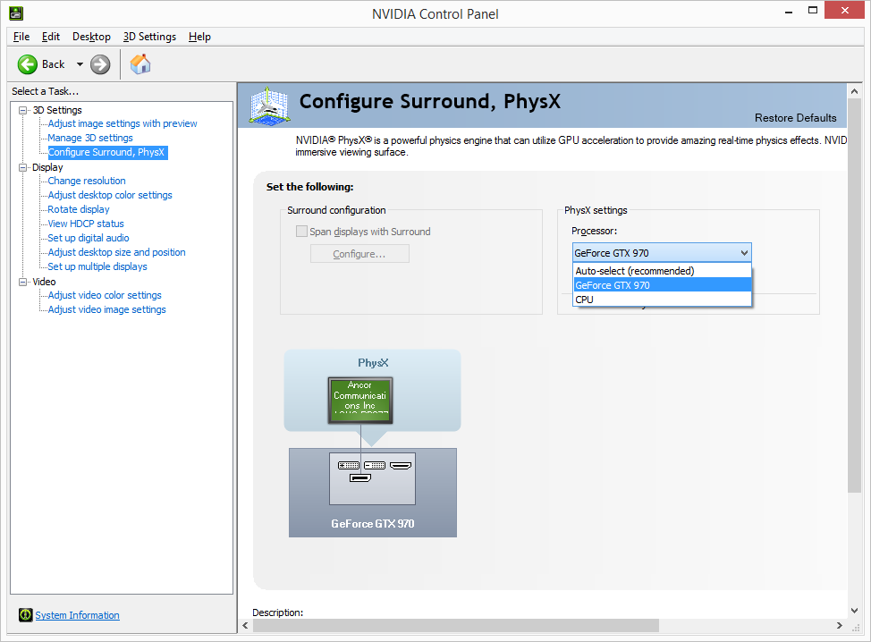Open Adjust video color settings

(x=105, y=295)
